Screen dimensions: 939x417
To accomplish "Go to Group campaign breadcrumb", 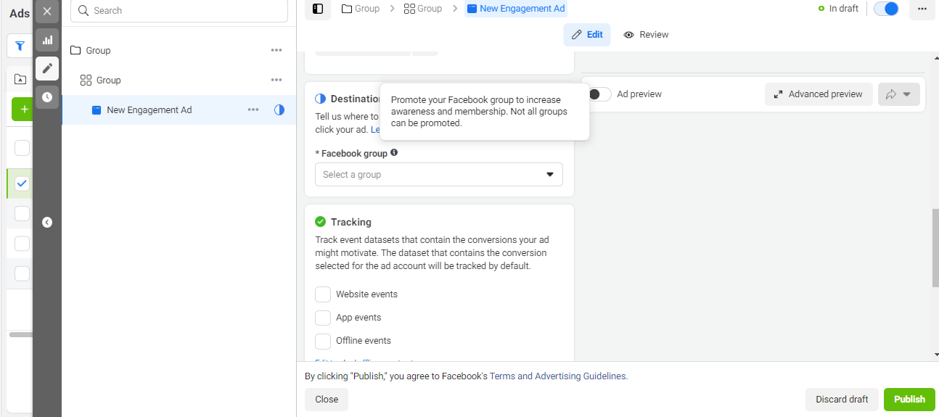I will click(x=361, y=9).
